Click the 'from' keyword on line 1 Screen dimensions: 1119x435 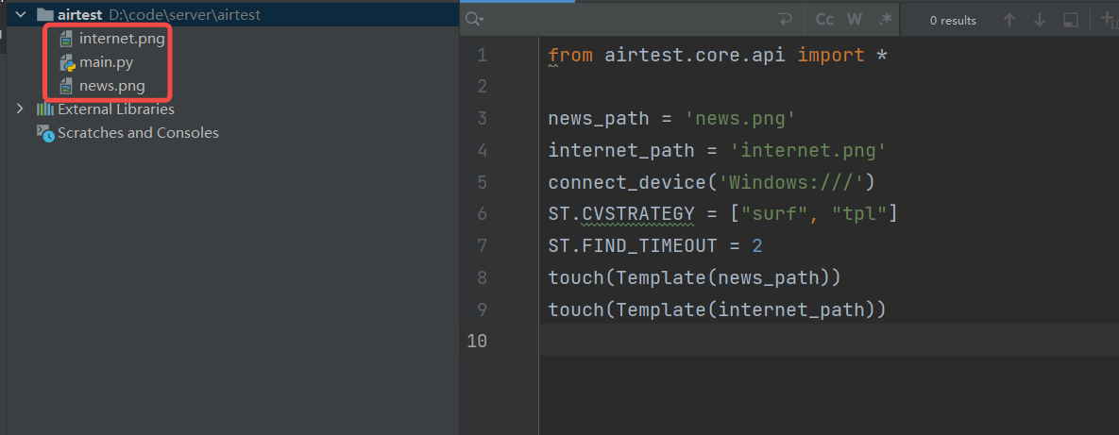tap(570, 55)
